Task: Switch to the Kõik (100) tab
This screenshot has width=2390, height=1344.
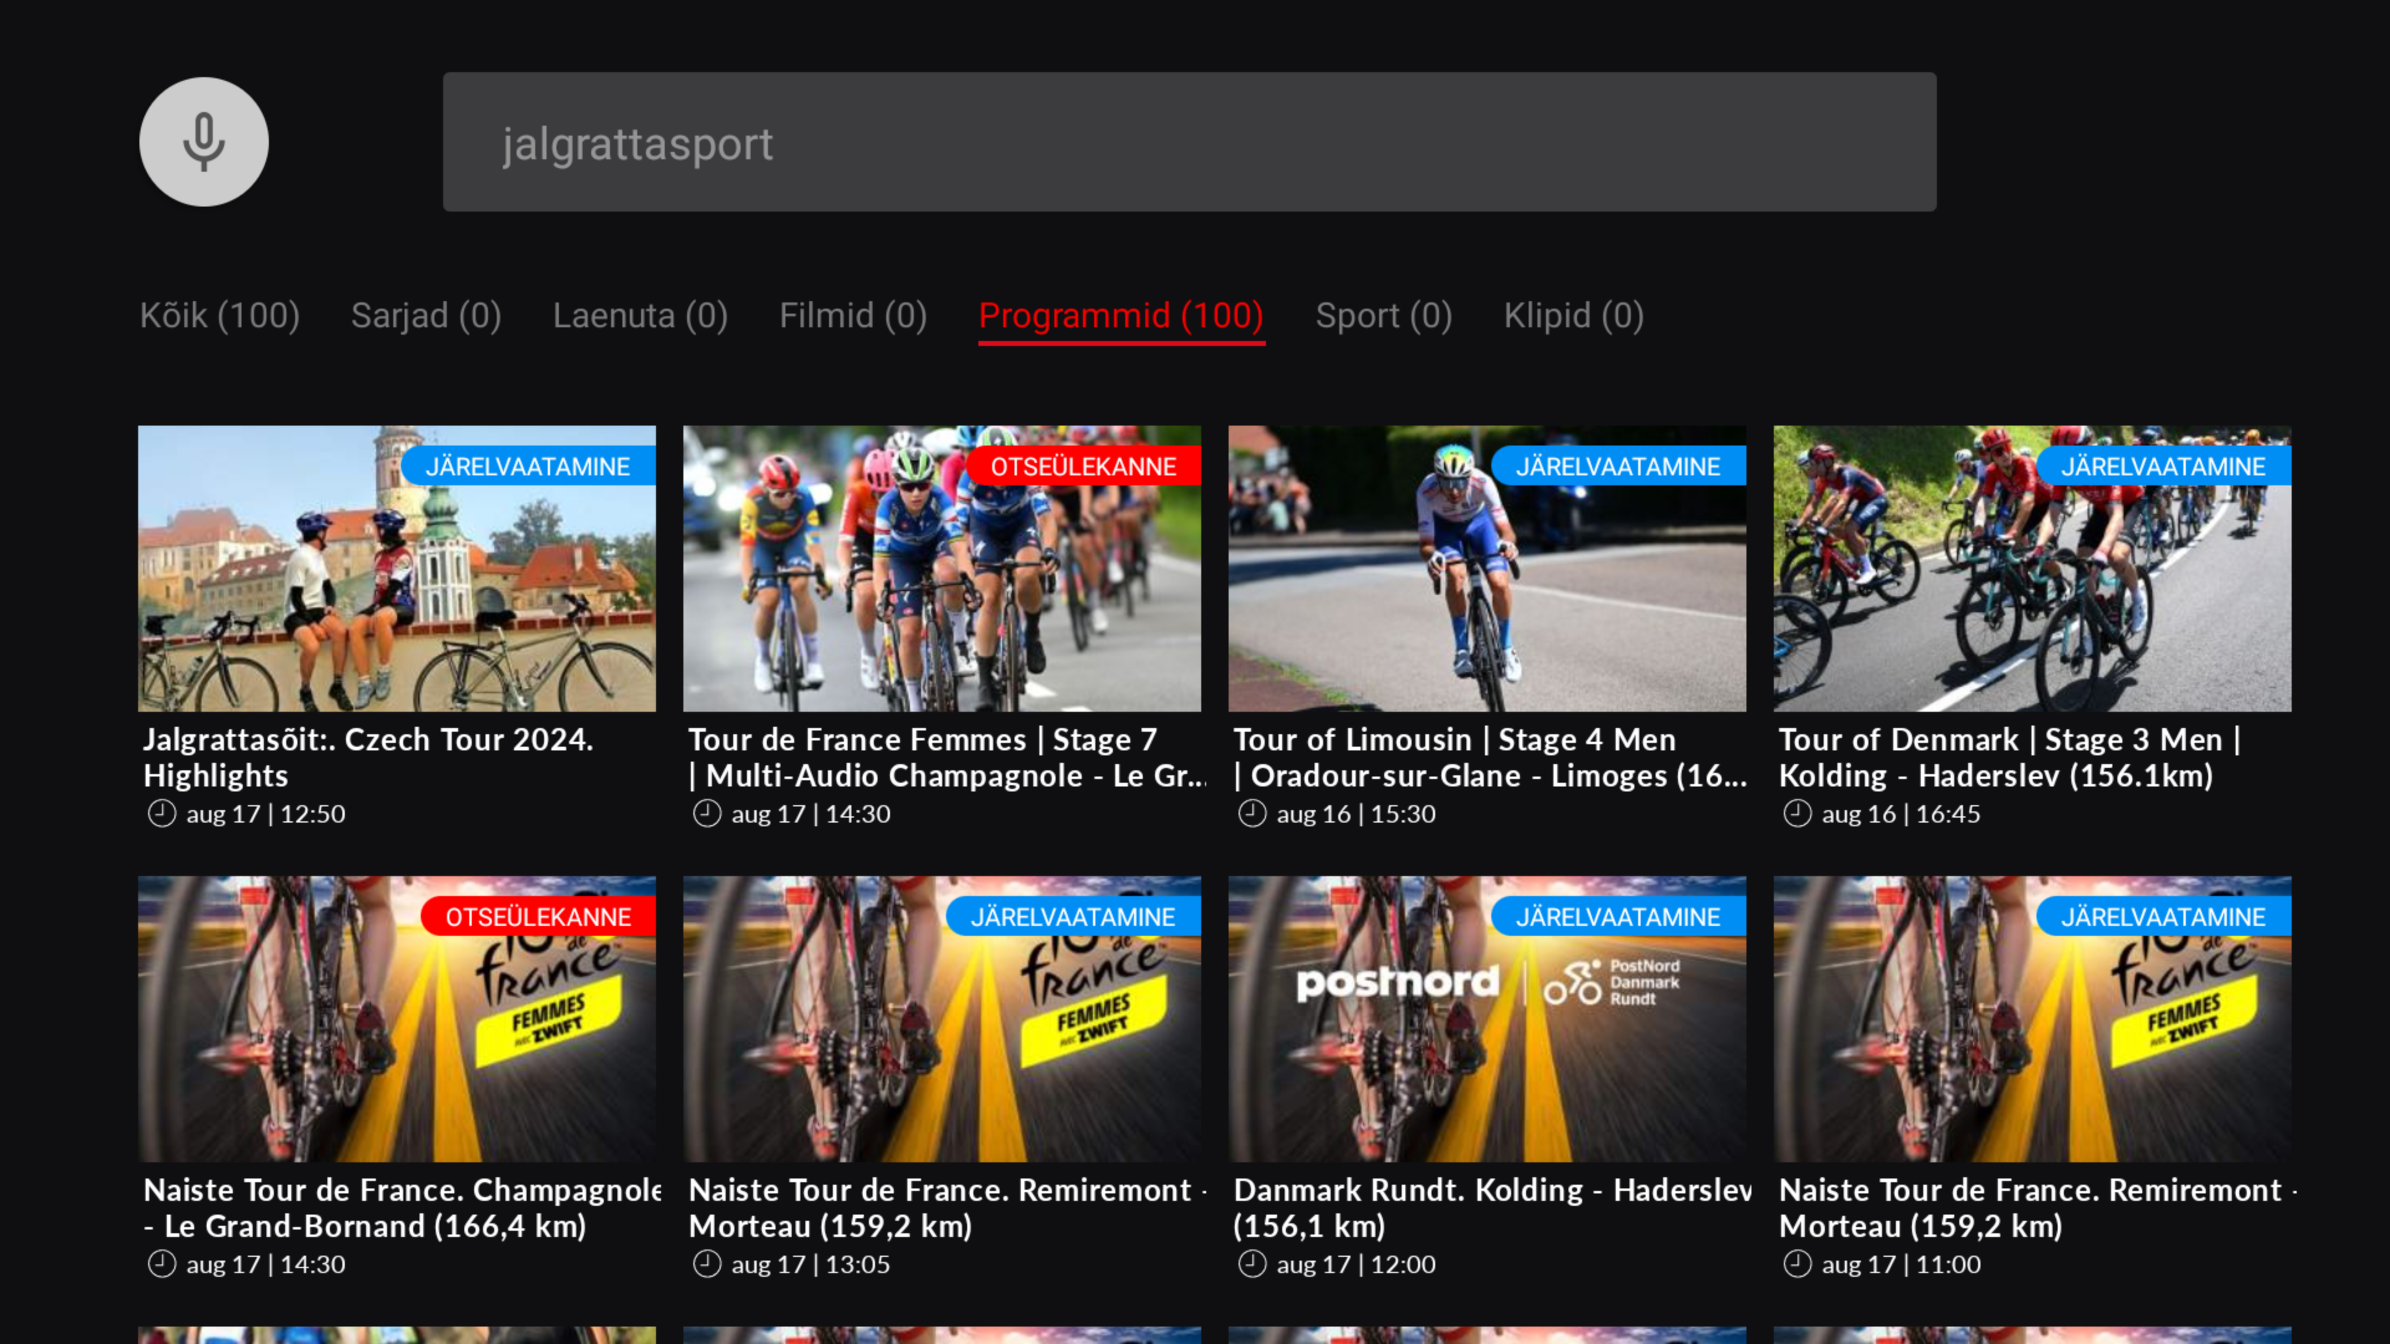Action: point(220,315)
